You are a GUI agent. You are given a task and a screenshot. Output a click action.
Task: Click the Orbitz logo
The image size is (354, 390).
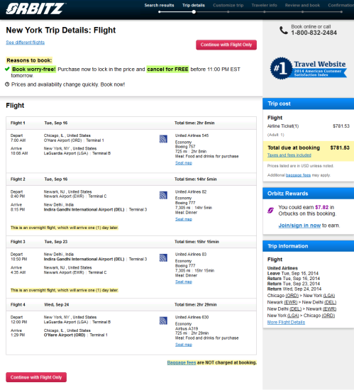tap(35, 9)
